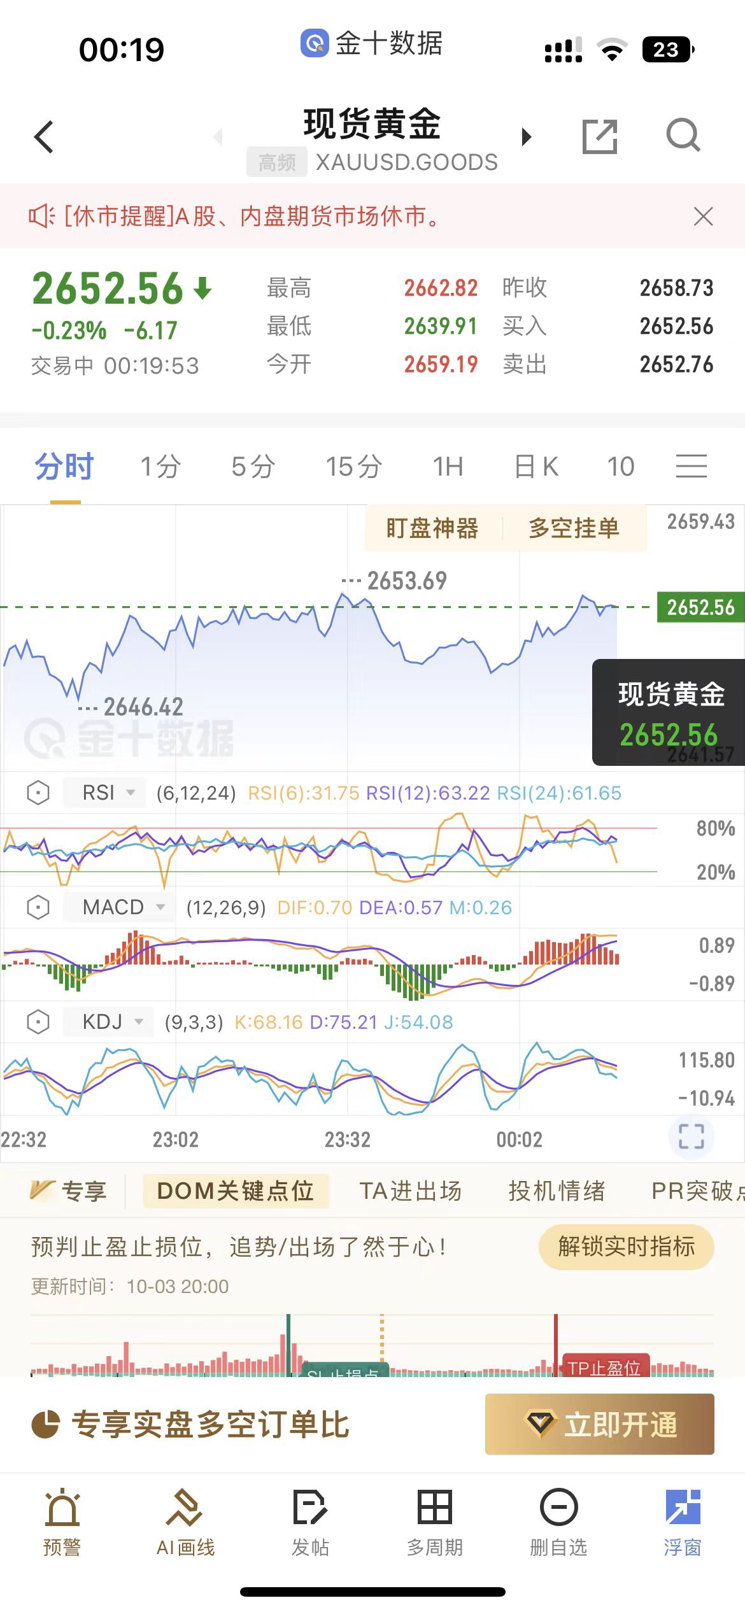Open the more timeframes hamburger menu
Screen dimensions: 745x1612
tap(692, 466)
